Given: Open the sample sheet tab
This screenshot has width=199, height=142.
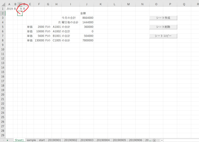Looking at the screenshot, I should coord(31,140).
